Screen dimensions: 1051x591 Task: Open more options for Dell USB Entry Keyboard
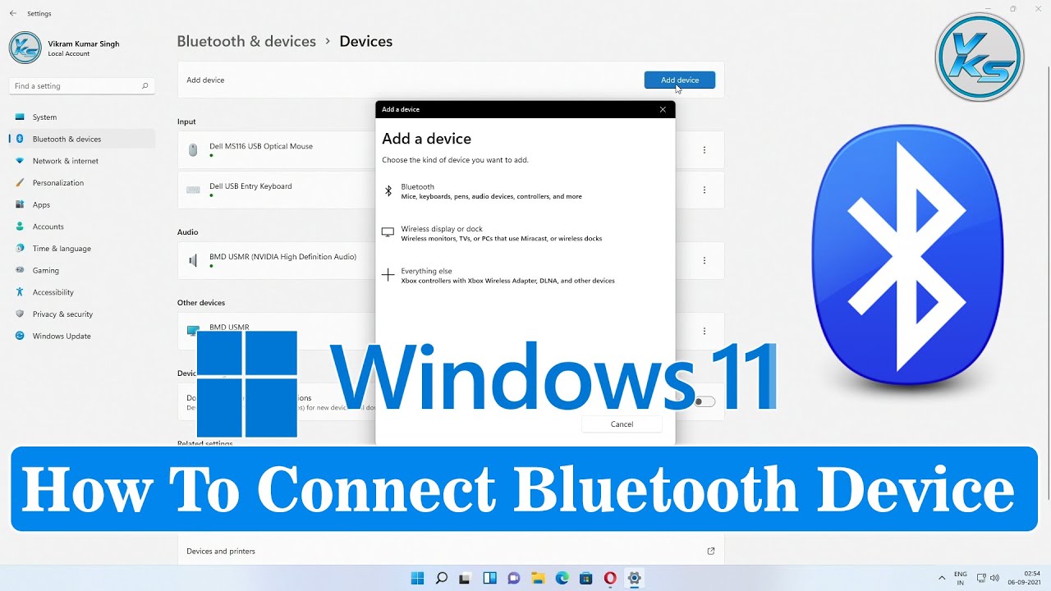(704, 190)
